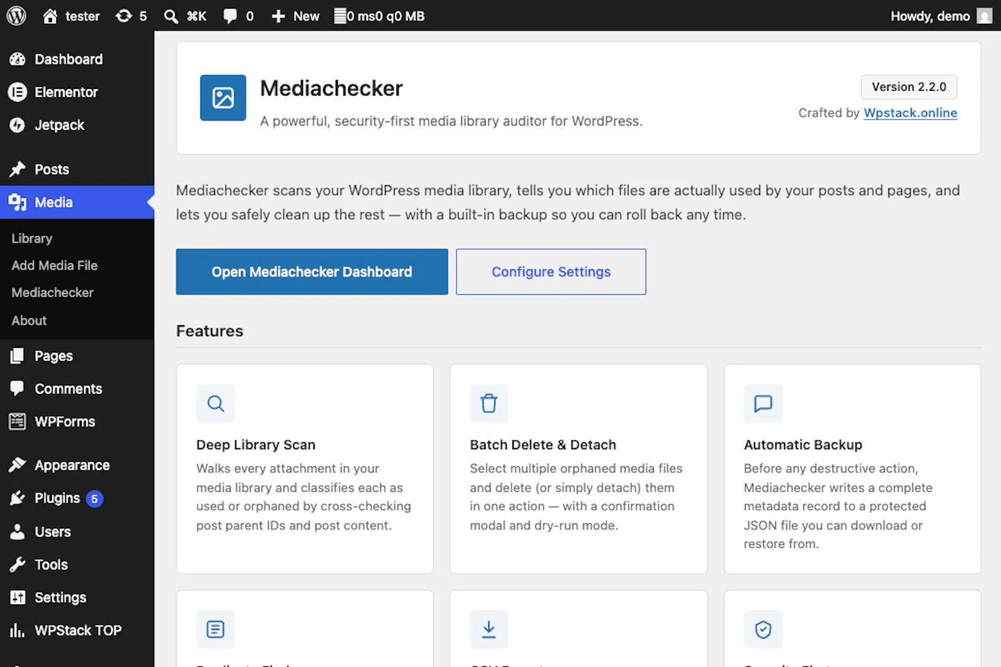Click the Configure Settings button
The image size is (1001, 667).
point(551,272)
